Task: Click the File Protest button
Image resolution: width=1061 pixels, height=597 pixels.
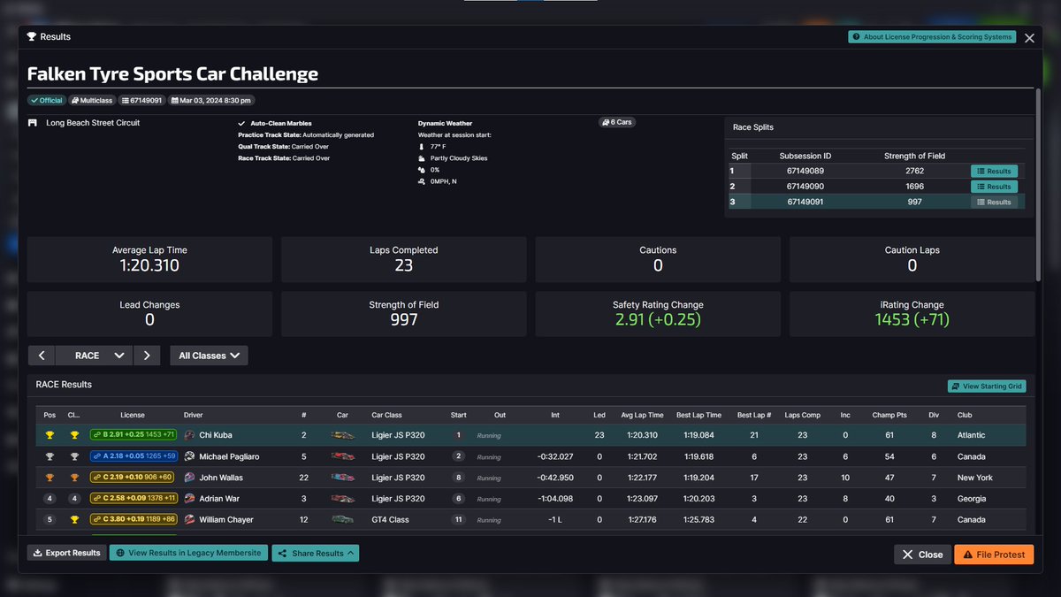Action: pyautogui.click(x=994, y=555)
